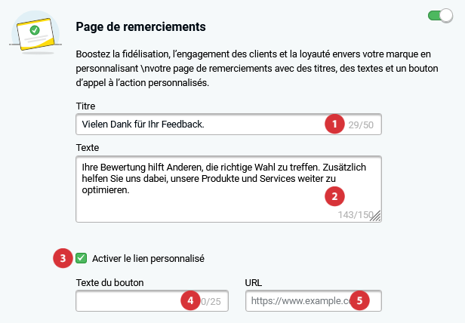Viewport: 465px width, 323px height.
Task: Uncheck the green custom link checkbox
Action: pos(81,258)
